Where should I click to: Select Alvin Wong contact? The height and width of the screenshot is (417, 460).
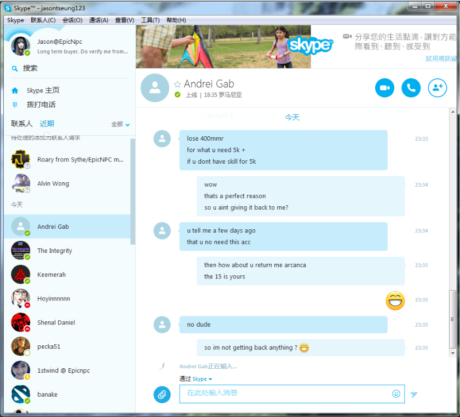pyautogui.click(x=67, y=183)
